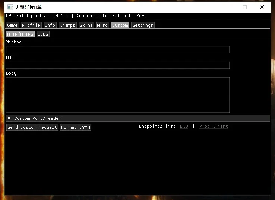275x200 pixels.
Task: Select the Champs tab
Action: coord(67,25)
